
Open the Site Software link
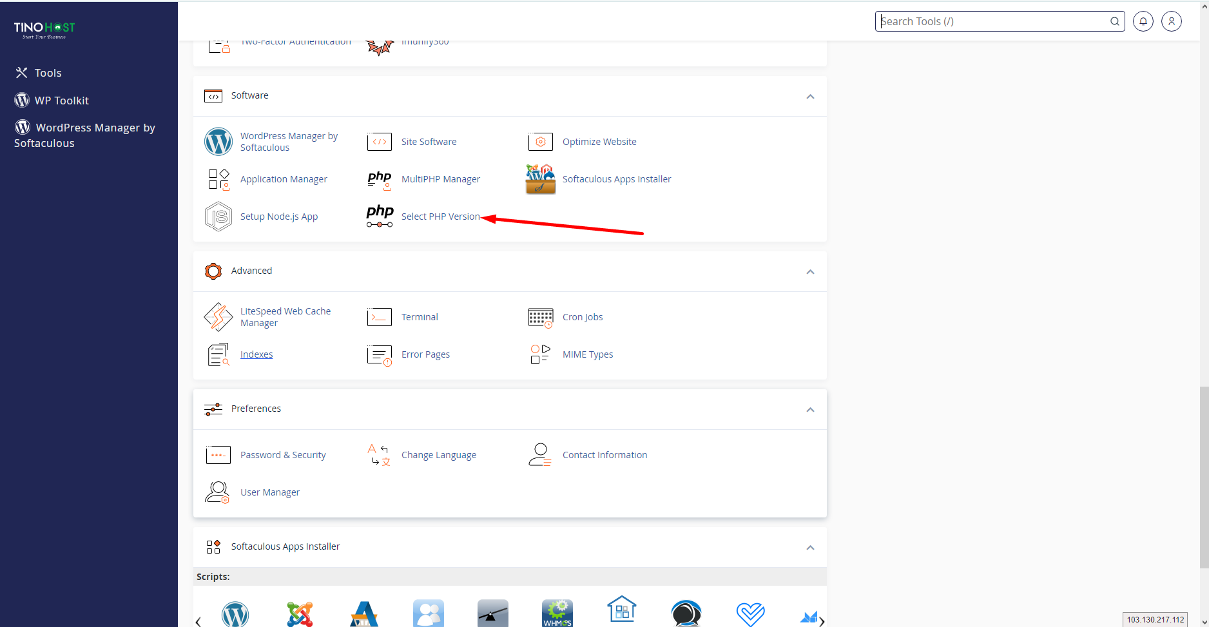(429, 142)
